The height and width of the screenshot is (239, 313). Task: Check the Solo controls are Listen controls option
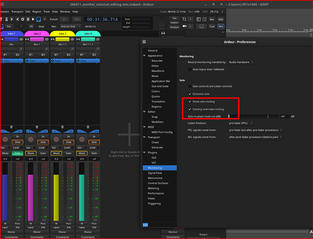[x=190, y=87]
